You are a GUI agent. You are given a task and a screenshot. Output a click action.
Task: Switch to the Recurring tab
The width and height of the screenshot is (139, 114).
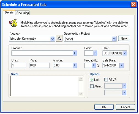tap(23, 13)
